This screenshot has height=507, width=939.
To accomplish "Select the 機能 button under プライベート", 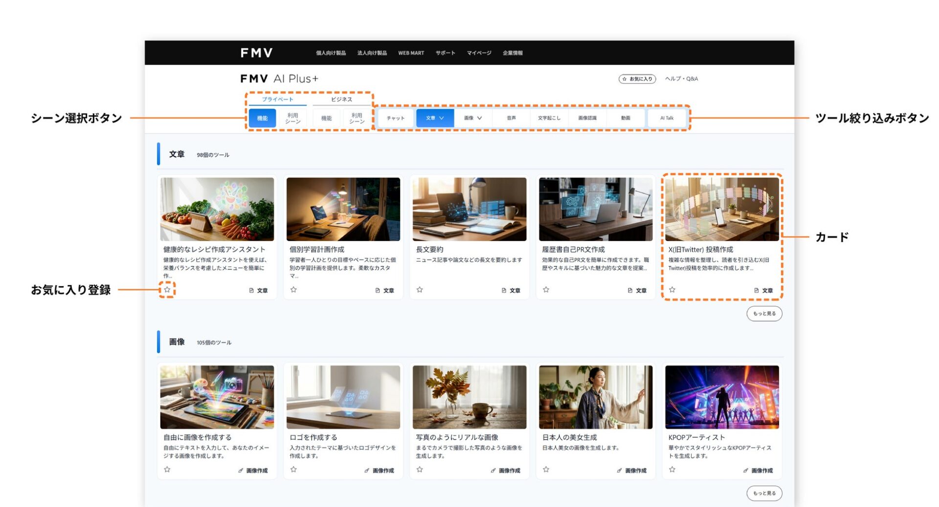I will (262, 118).
